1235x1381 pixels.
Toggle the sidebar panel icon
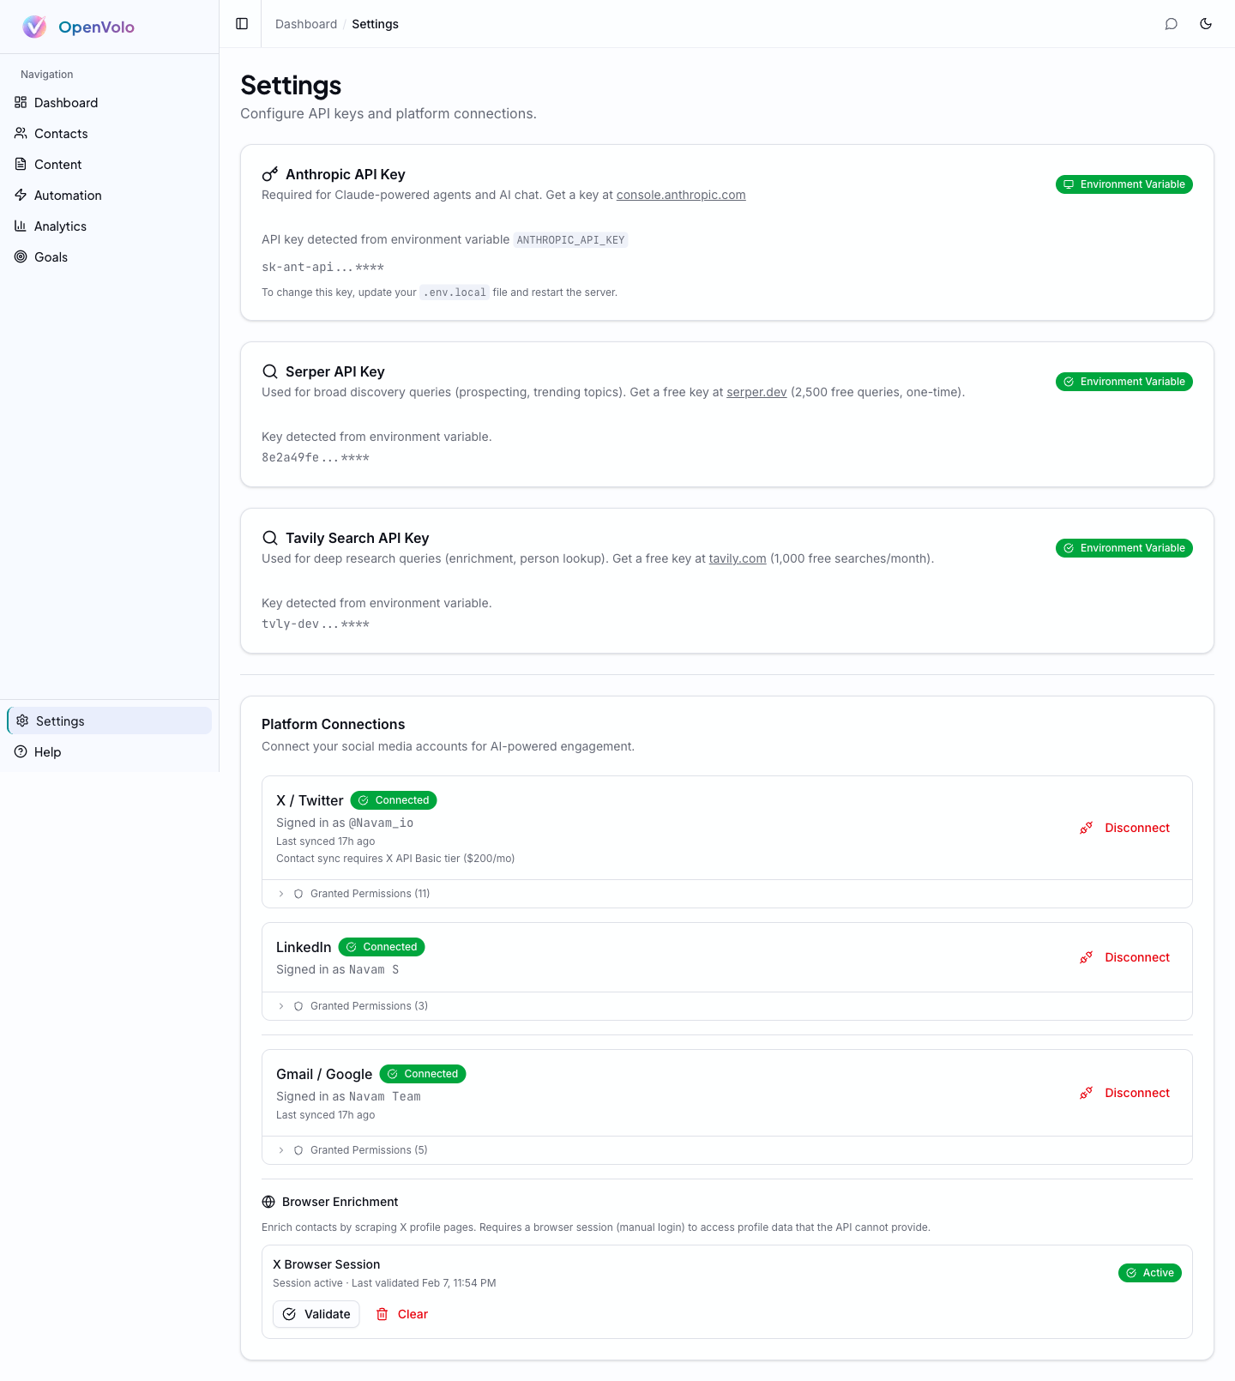click(242, 24)
